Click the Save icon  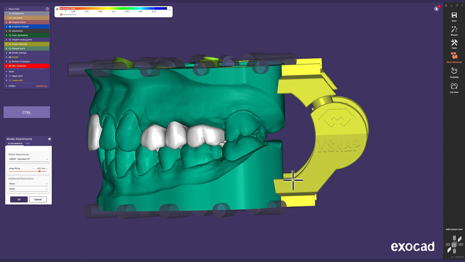(x=454, y=16)
